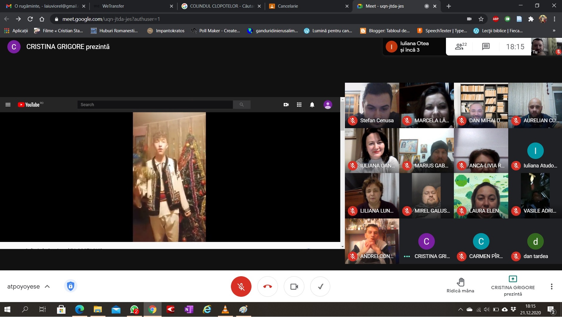Click Ridică mâna to raise hand

460,285
